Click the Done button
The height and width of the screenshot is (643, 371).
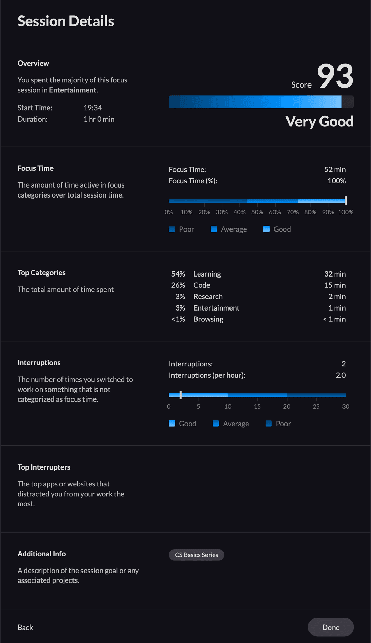pos(331,627)
